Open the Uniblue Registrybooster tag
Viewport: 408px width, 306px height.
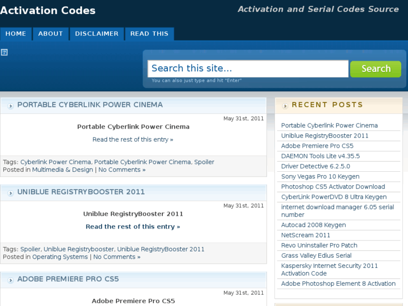click(79, 249)
